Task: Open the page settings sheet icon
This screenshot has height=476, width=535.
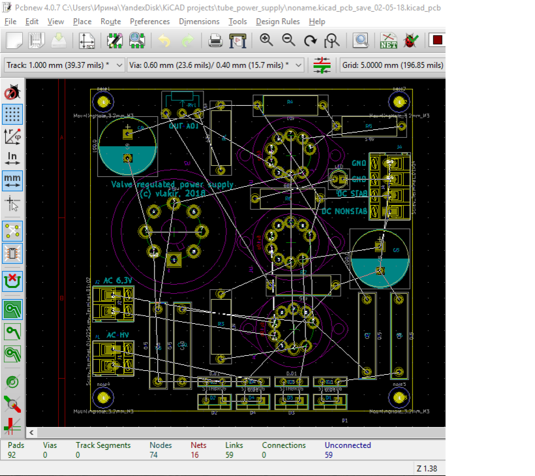Action: (86, 40)
